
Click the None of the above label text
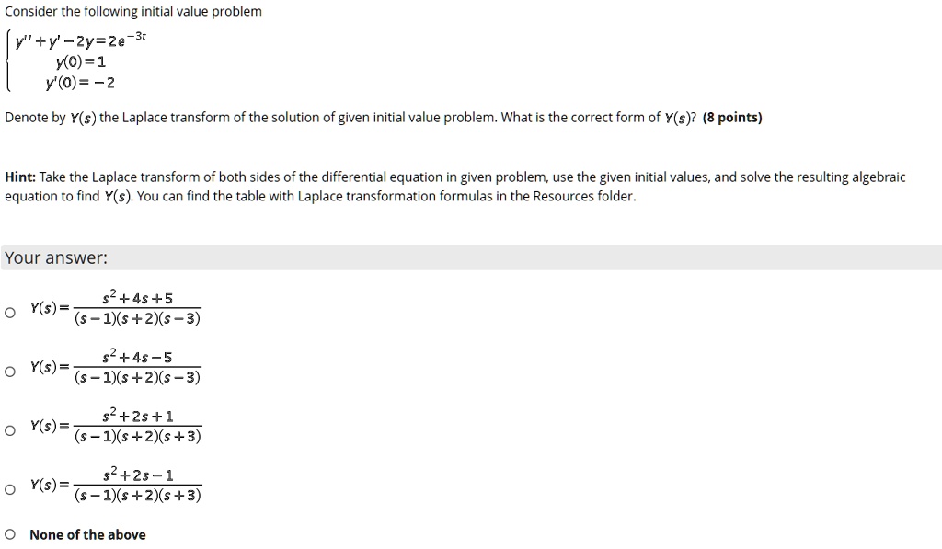coord(87,534)
